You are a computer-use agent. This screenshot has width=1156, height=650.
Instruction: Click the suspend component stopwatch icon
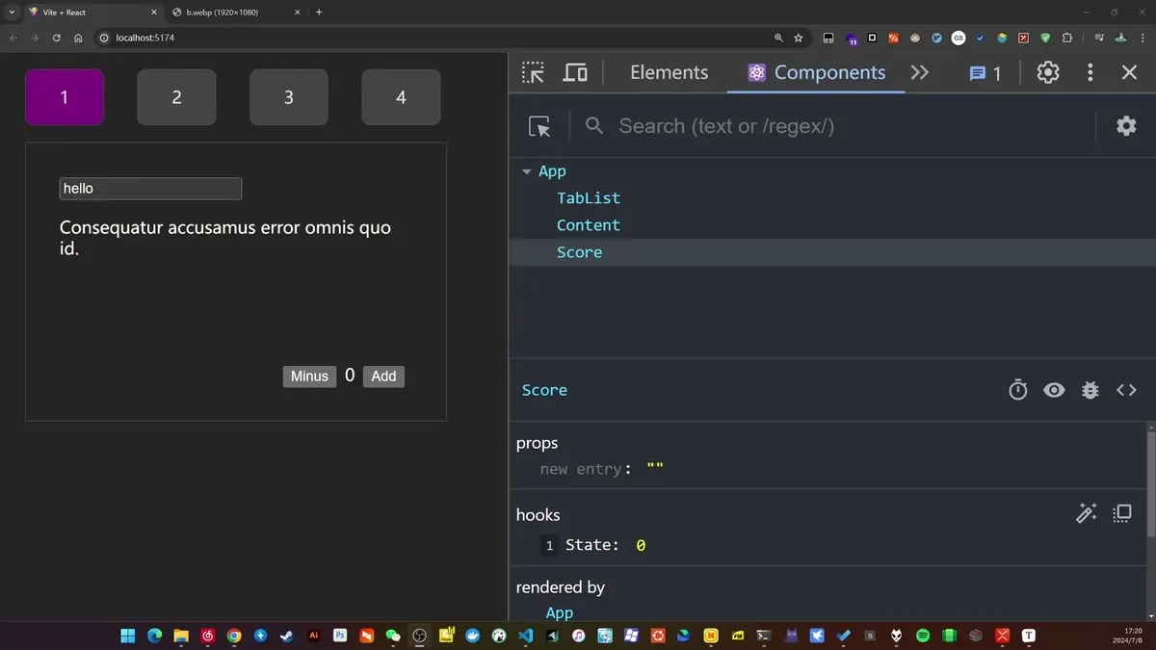point(1018,390)
